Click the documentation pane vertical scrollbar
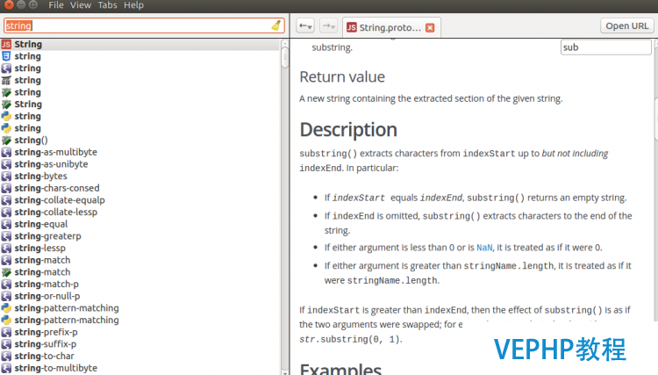The image size is (658, 375). 655,181
